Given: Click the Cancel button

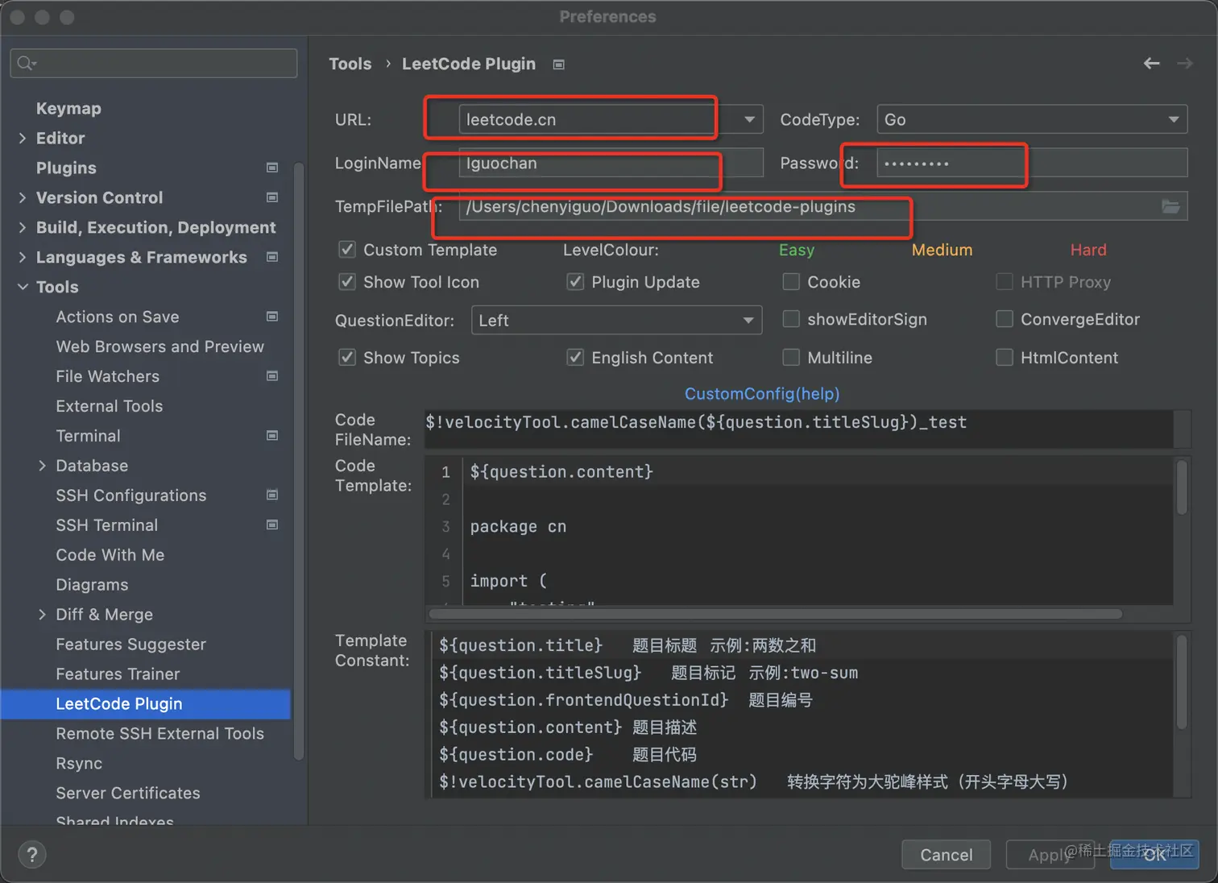Looking at the screenshot, I should (946, 855).
